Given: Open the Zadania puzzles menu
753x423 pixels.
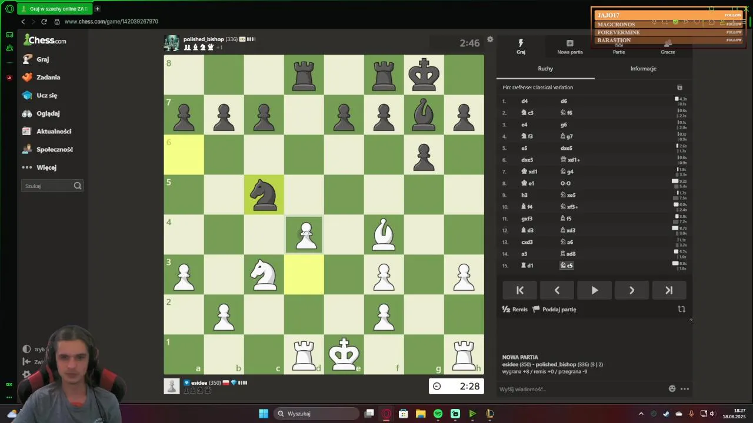Looking at the screenshot, I should [48, 78].
